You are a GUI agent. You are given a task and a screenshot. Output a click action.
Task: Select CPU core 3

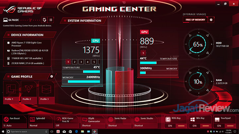tap(81, 62)
